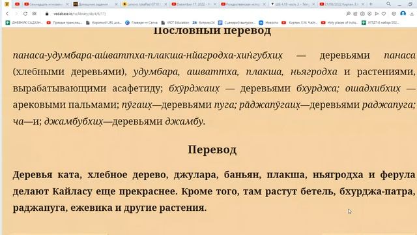Close the ШБ 4.19 часть 3 tab
The image size is (417, 235).
coord(313,5)
